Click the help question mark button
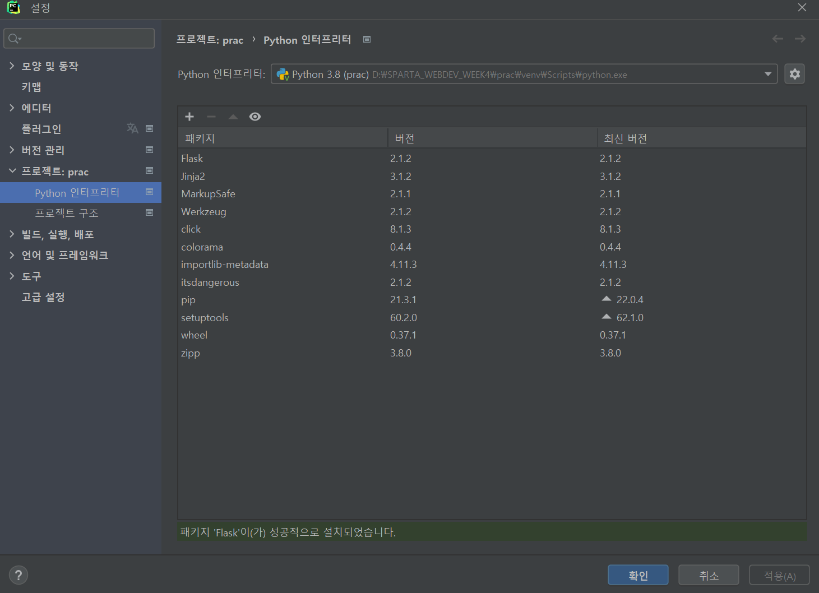 coord(18,575)
